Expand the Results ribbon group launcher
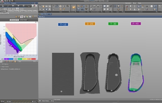The image size is (162, 103). click(x=157, y=12)
